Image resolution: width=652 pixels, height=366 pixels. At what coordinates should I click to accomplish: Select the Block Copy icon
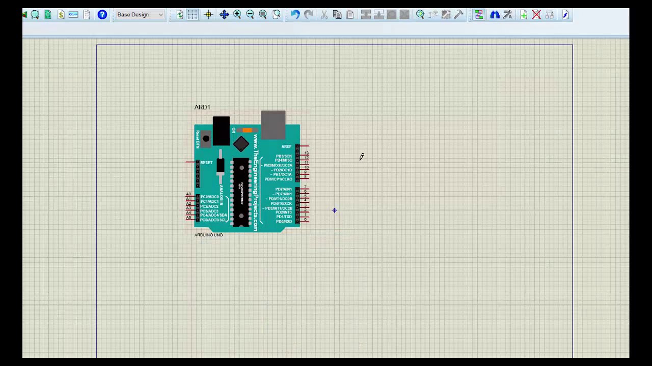pos(366,15)
